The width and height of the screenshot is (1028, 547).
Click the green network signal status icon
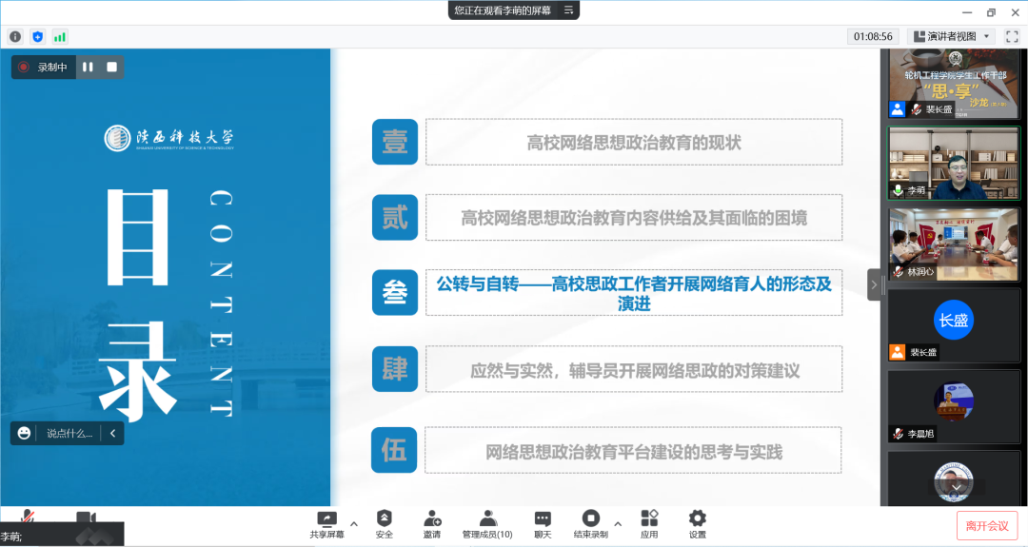60,36
